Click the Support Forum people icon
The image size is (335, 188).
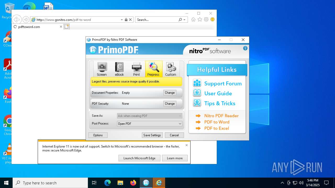click(x=197, y=83)
